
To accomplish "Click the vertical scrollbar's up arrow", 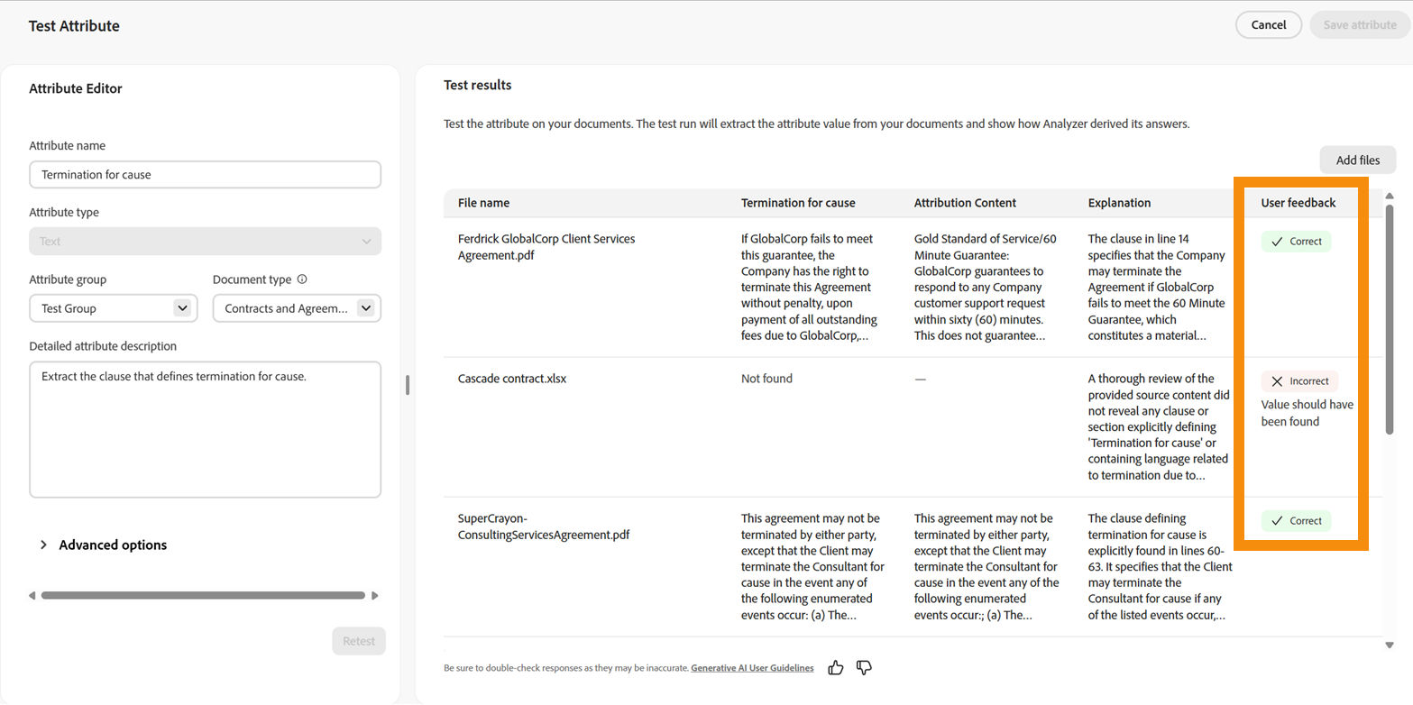I will [1390, 195].
